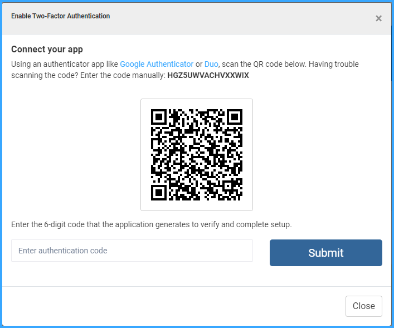Click the Having trouble scanning sentence
This screenshot has width=394, height=328.
click(184, 70)
